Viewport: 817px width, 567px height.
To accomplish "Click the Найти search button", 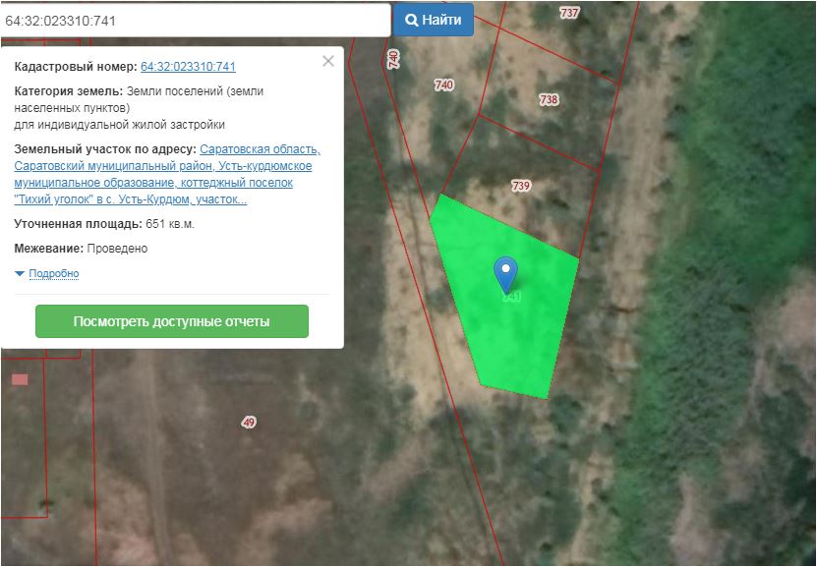I will point(434,20).
